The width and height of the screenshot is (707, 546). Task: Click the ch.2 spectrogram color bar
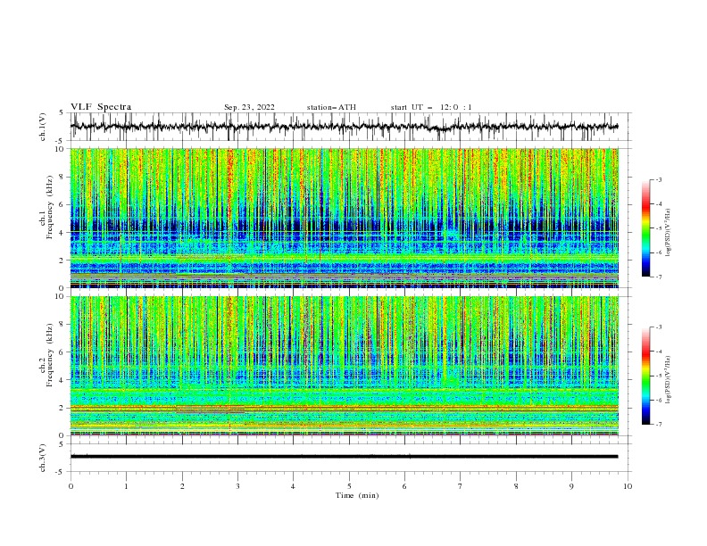pyautogui.click(x=645, y=376)
